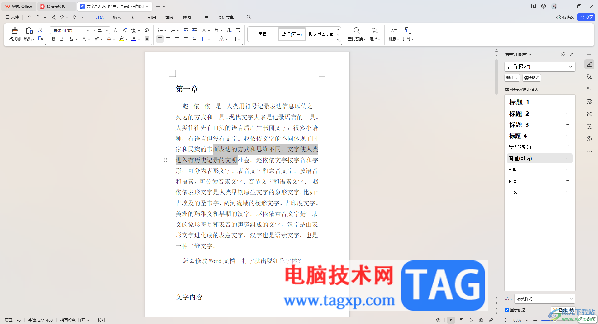Set center paragraph alignment
Viewport: 598px width, 324px height.
coord(168,39)
